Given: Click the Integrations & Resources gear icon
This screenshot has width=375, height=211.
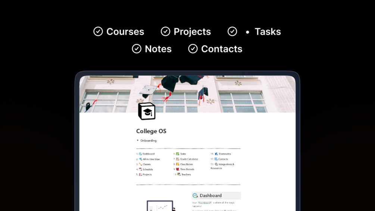Looking at the screenshot, I should click(x=216, y=164).
